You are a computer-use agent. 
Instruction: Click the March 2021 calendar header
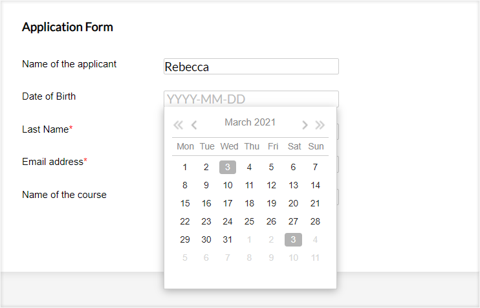pyautogui.click(x=250, y=122)
